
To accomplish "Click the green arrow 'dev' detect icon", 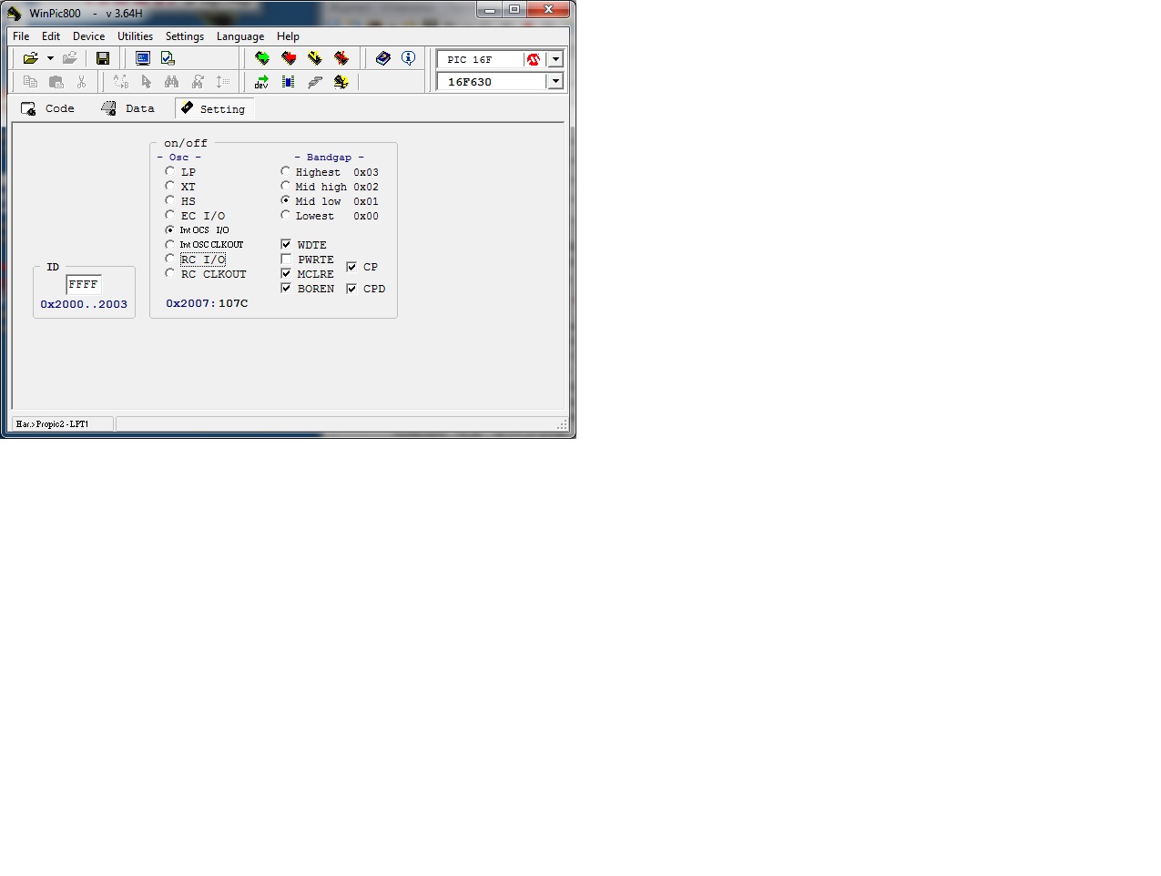I will point(262,82).
